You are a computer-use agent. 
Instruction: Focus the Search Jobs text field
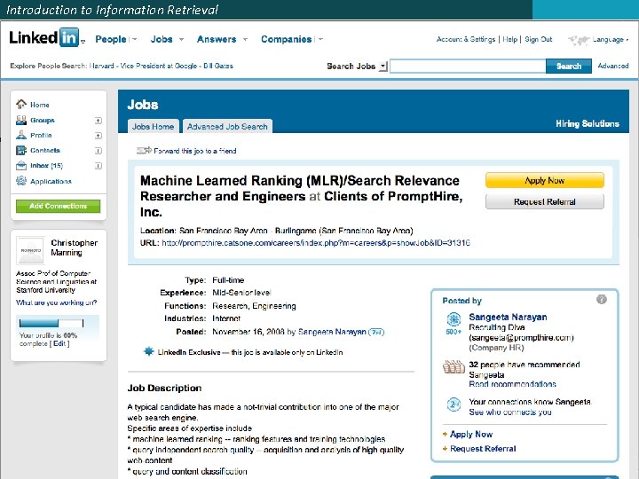pyautogui.click(x=468, y=66)
